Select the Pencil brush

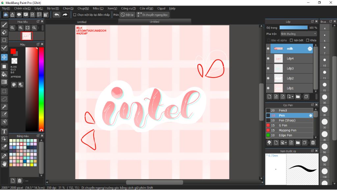pos(289,110)
